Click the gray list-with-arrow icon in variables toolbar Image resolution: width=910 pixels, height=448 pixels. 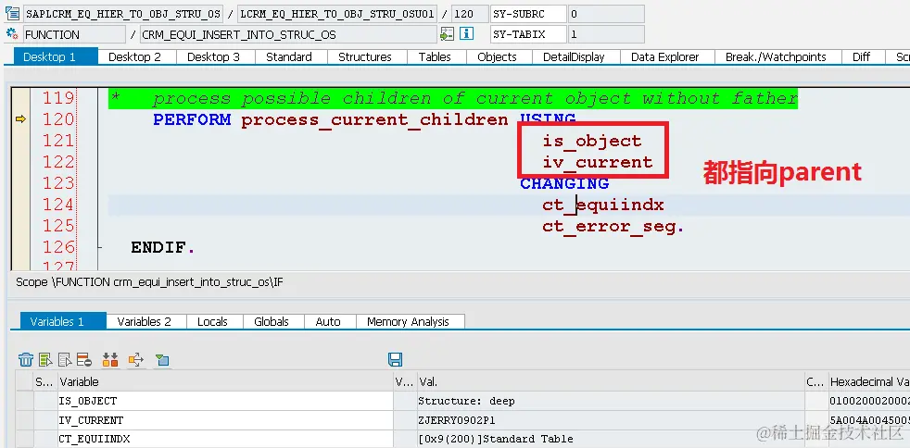(x=65, y=359)
